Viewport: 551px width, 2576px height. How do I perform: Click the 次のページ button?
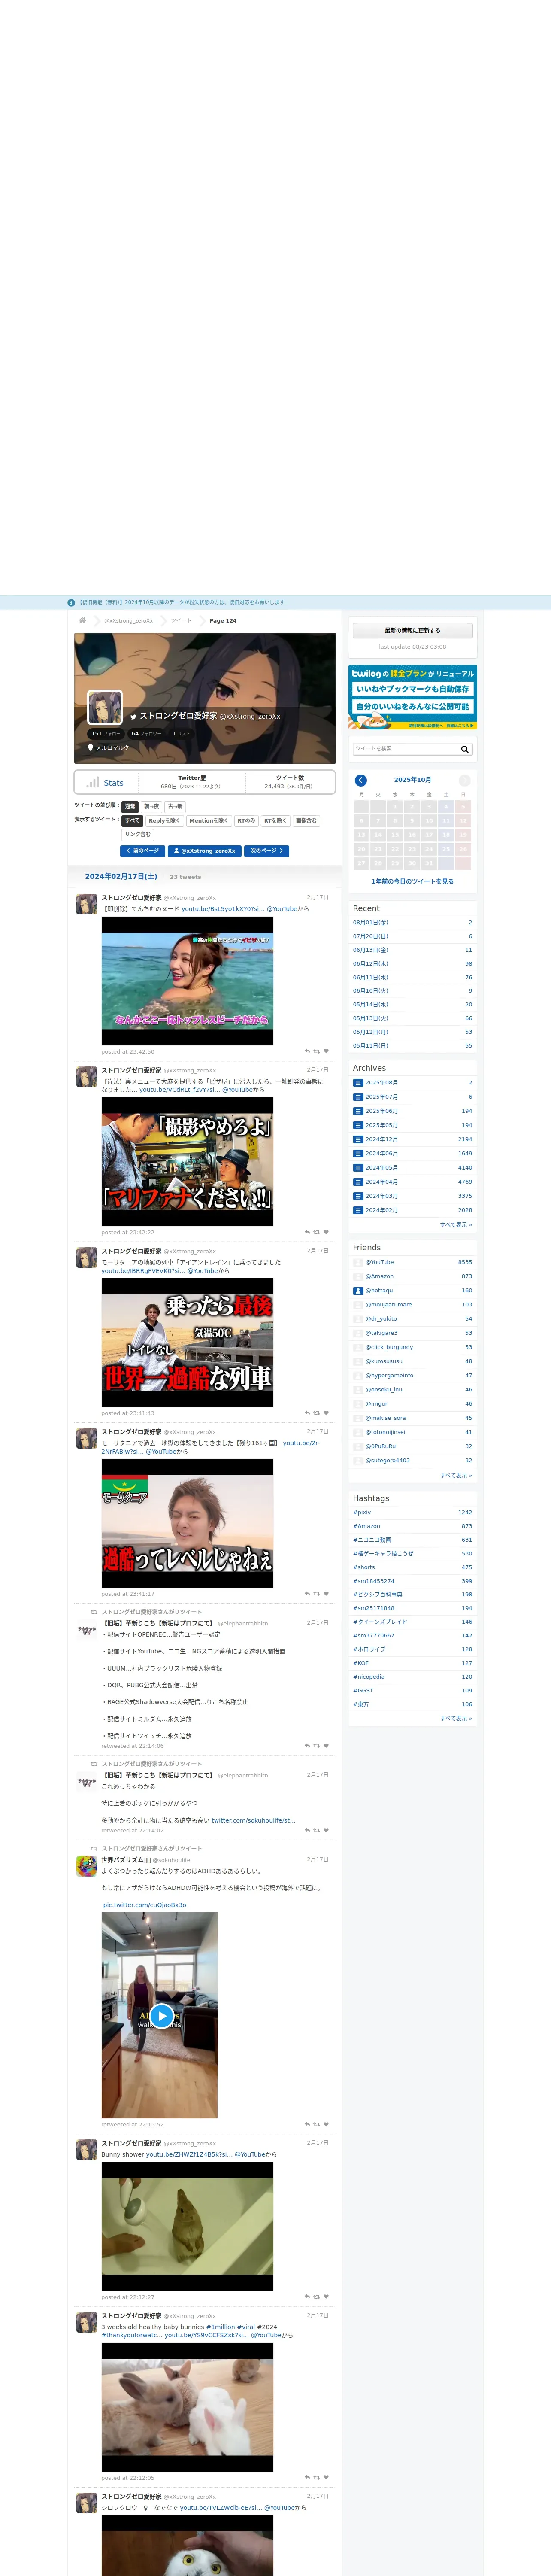[x=267, y=851]
